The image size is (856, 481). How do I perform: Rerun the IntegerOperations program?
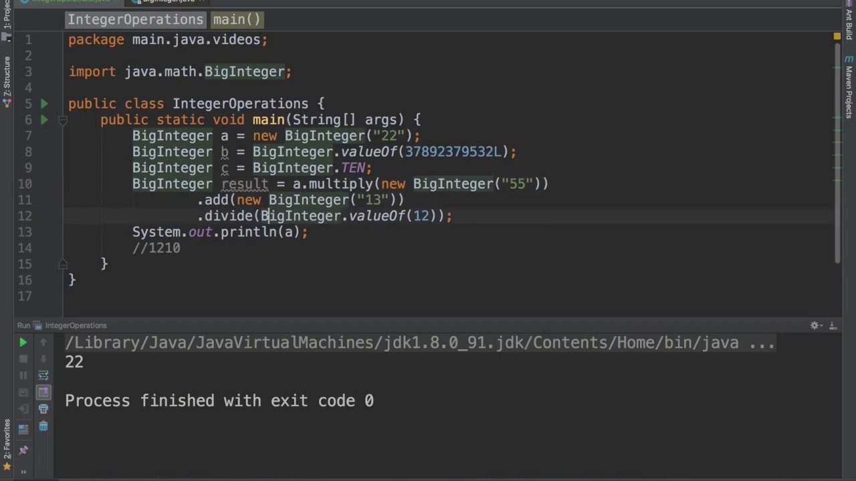[22, 342]
